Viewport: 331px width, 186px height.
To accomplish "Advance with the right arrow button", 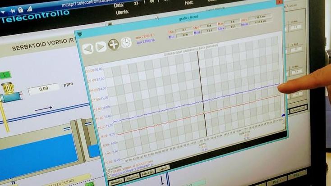I will point(101,46).
